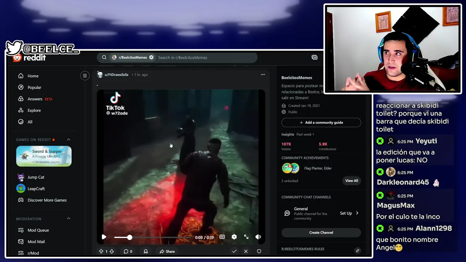Screen dimensions: 466x262
Task: Collapse the Games on Reddit section
Action: pyautogui.click(x=68, y=140)
